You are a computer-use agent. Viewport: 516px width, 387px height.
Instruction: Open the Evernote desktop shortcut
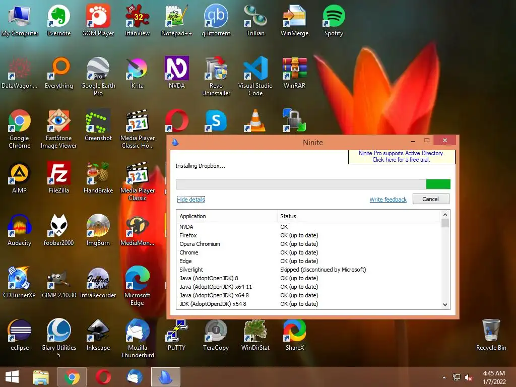click(x=58, y=20)
